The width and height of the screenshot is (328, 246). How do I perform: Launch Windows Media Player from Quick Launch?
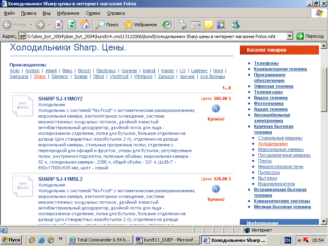(x=50, y=240)
